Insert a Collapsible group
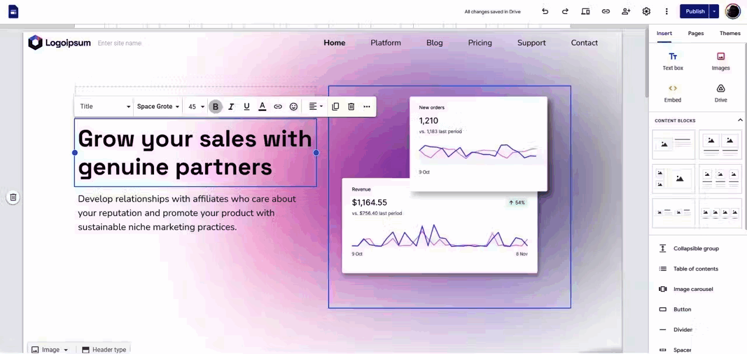Image resolution: width=747 pixels, height=354 pixels. pos(696,248)
